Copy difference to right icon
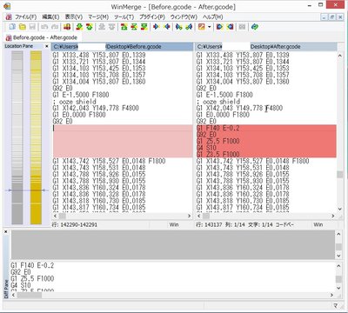Screen dimensions: 348x313 pyautogui.click(x=157, y=27)
